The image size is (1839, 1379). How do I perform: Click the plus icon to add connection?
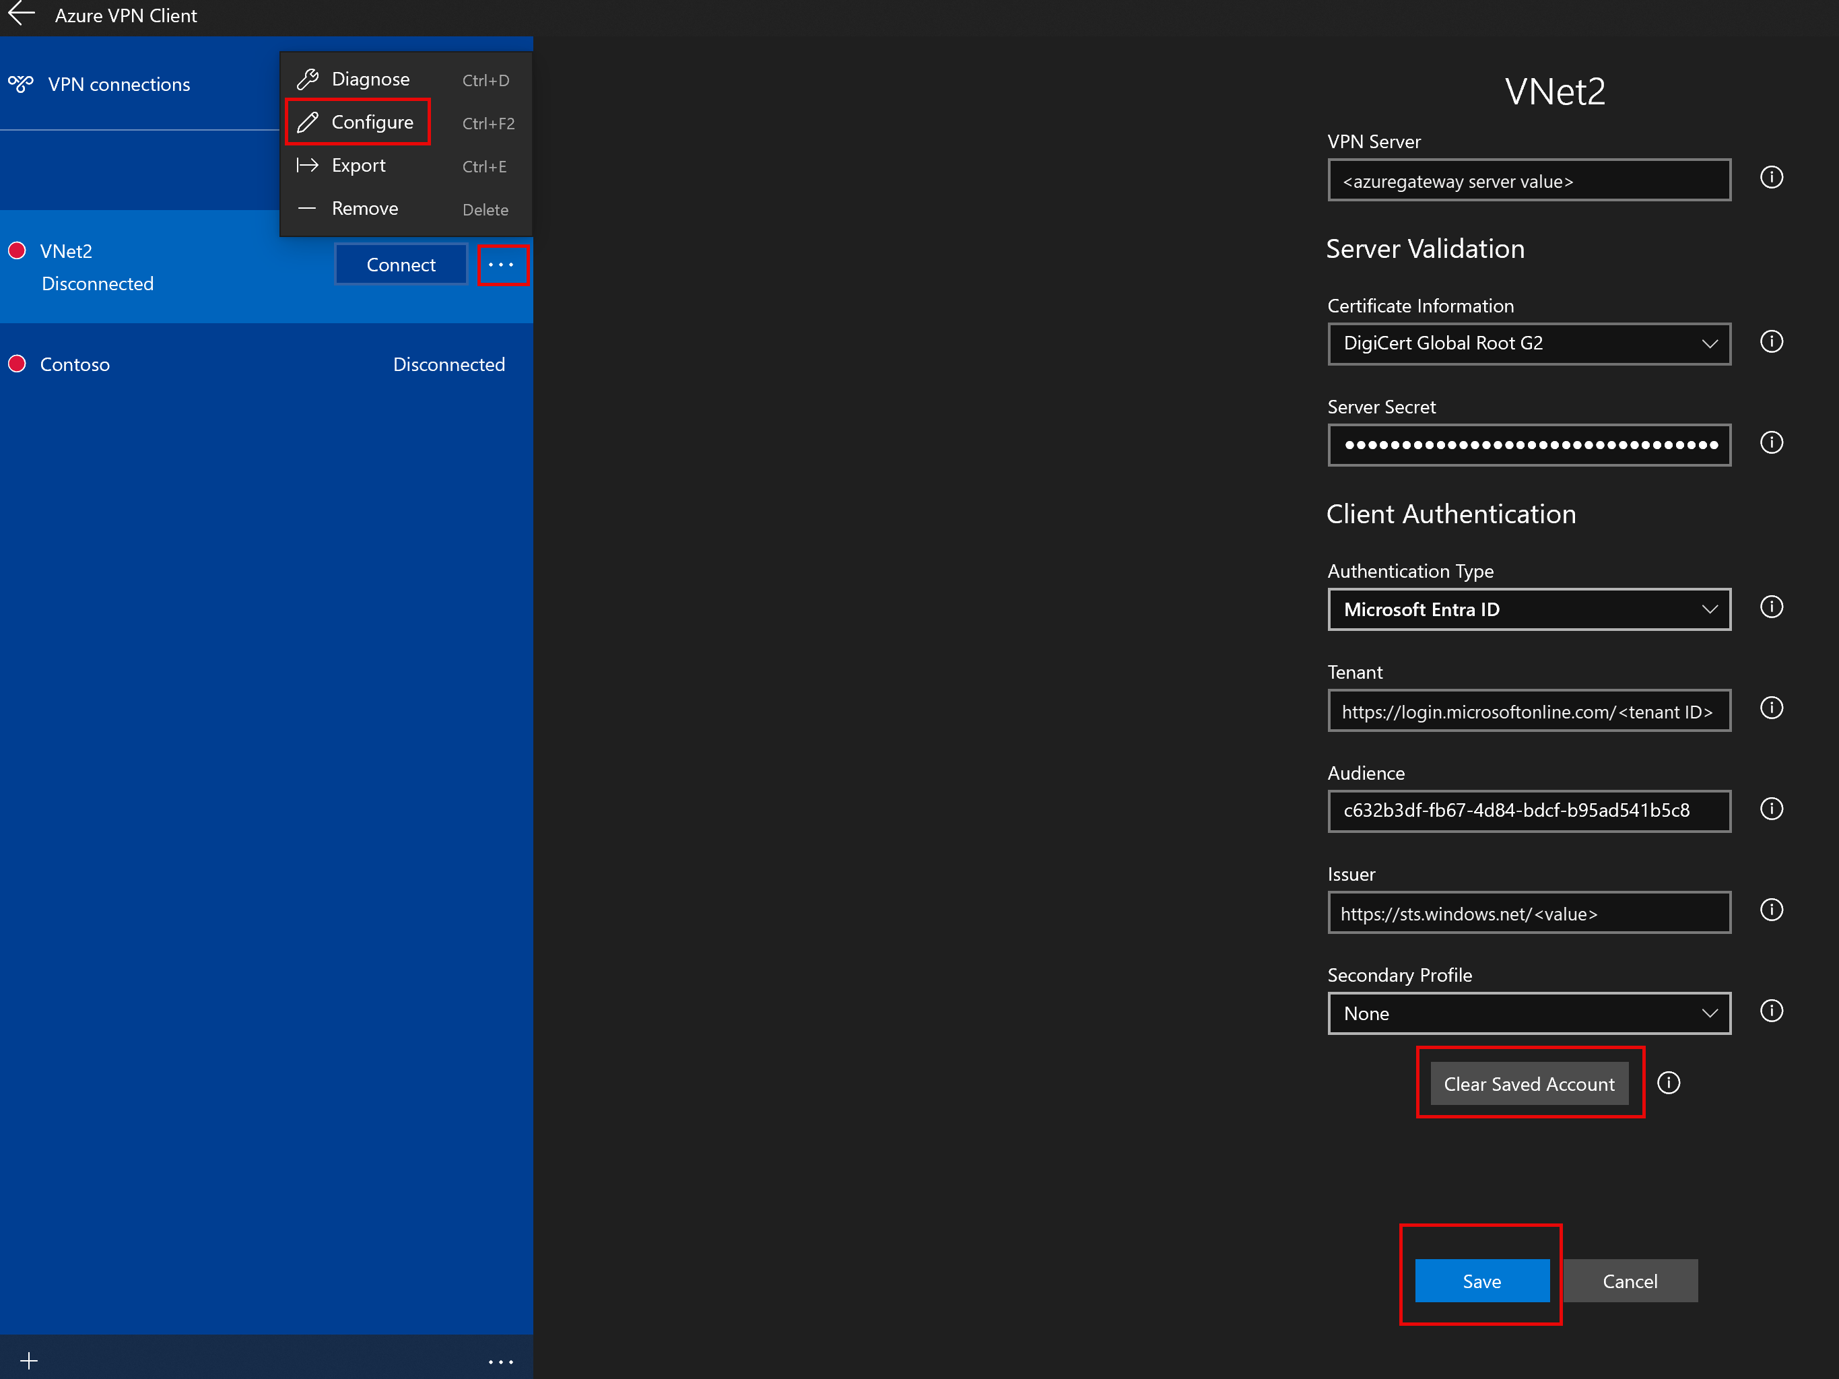point(29,1361)
